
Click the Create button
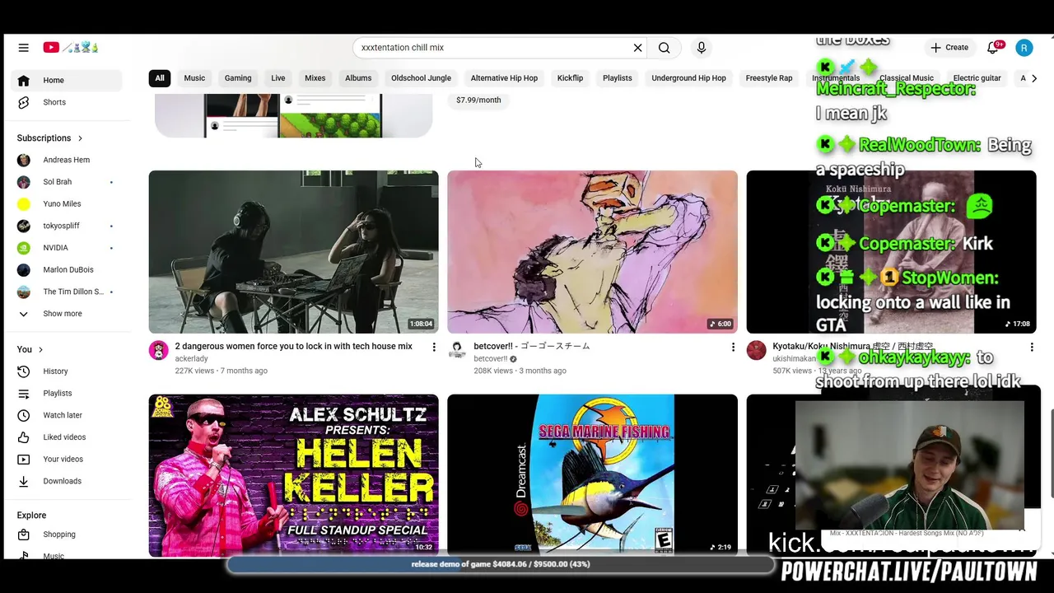pos(949,48)
